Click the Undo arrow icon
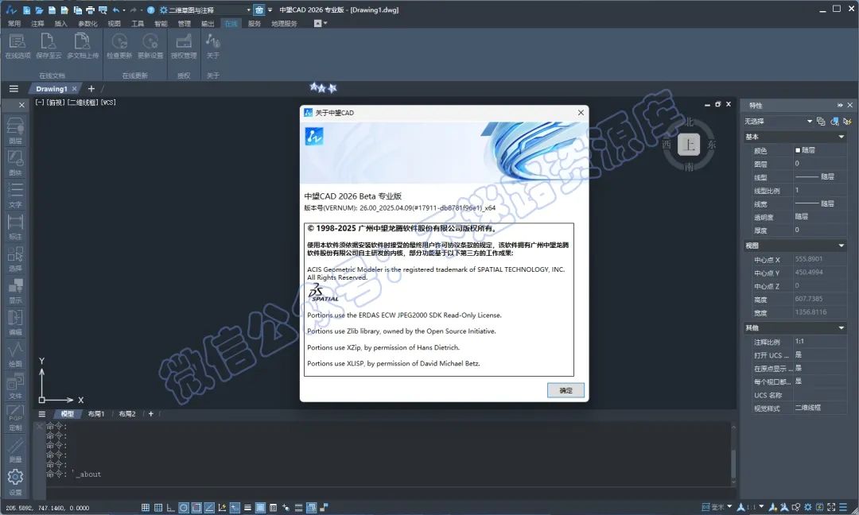 pos(115,10)
